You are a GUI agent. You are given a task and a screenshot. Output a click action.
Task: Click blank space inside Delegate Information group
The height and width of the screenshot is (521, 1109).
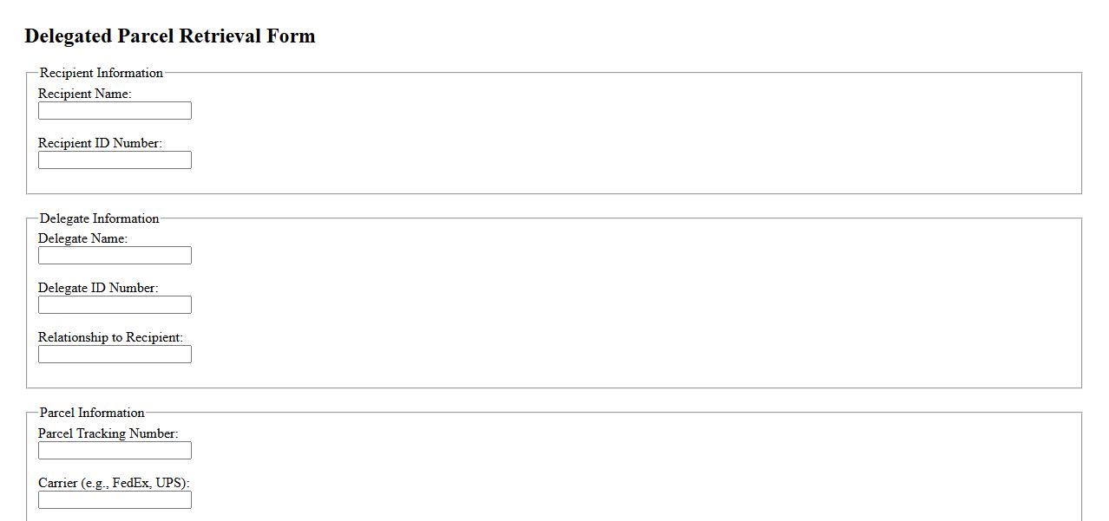(x=607, y=303)
